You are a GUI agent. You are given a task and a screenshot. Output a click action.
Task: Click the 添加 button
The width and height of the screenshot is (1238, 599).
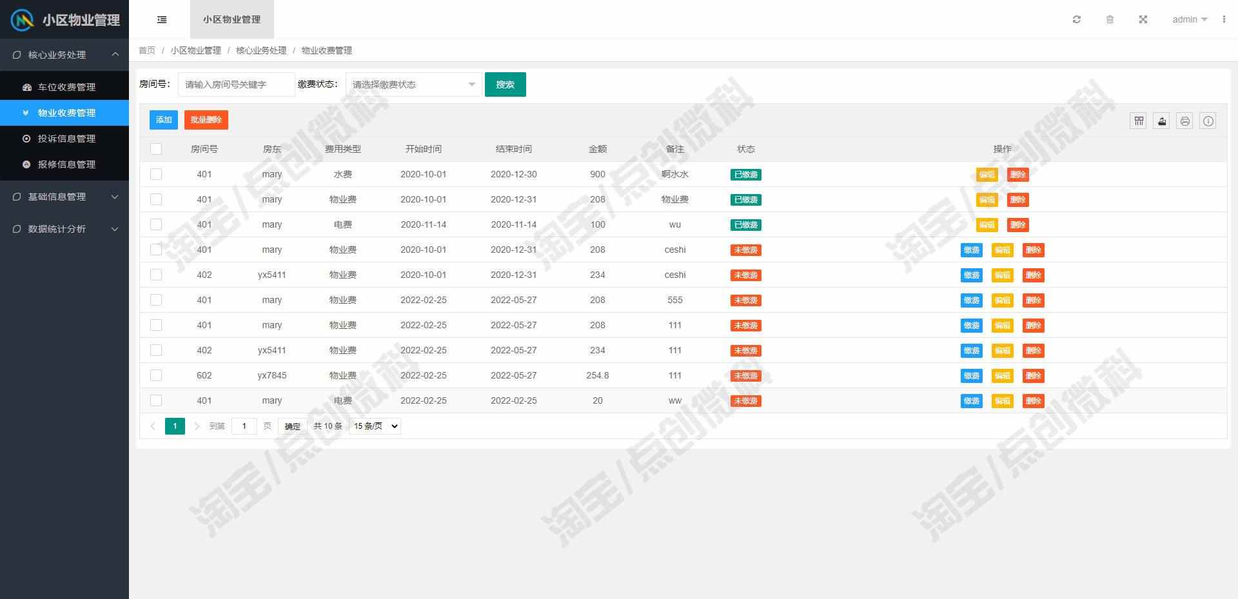click(164, 120)
